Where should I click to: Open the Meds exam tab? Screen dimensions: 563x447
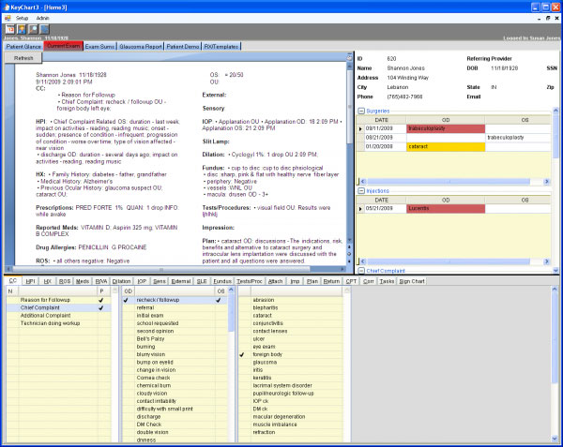[83, 281]
